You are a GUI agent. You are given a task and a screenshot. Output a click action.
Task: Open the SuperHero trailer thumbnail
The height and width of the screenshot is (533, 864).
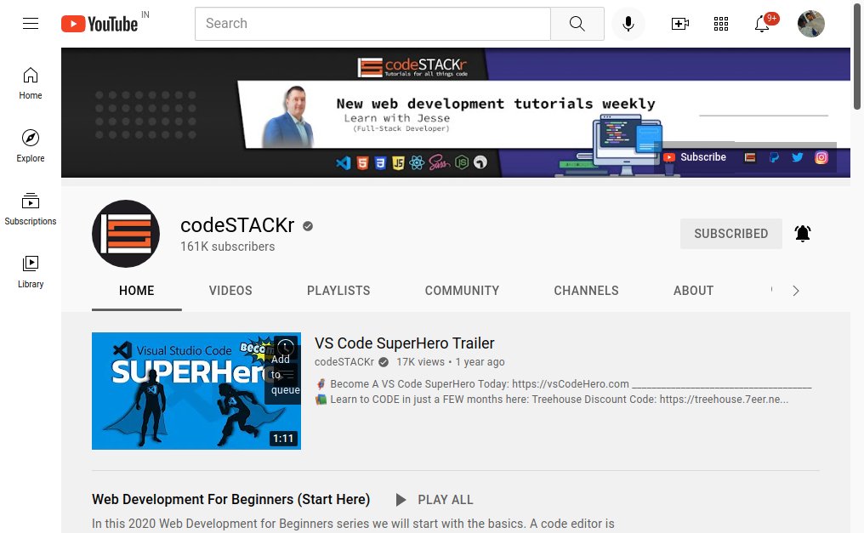pyautogui.click(x=196, y=391)
